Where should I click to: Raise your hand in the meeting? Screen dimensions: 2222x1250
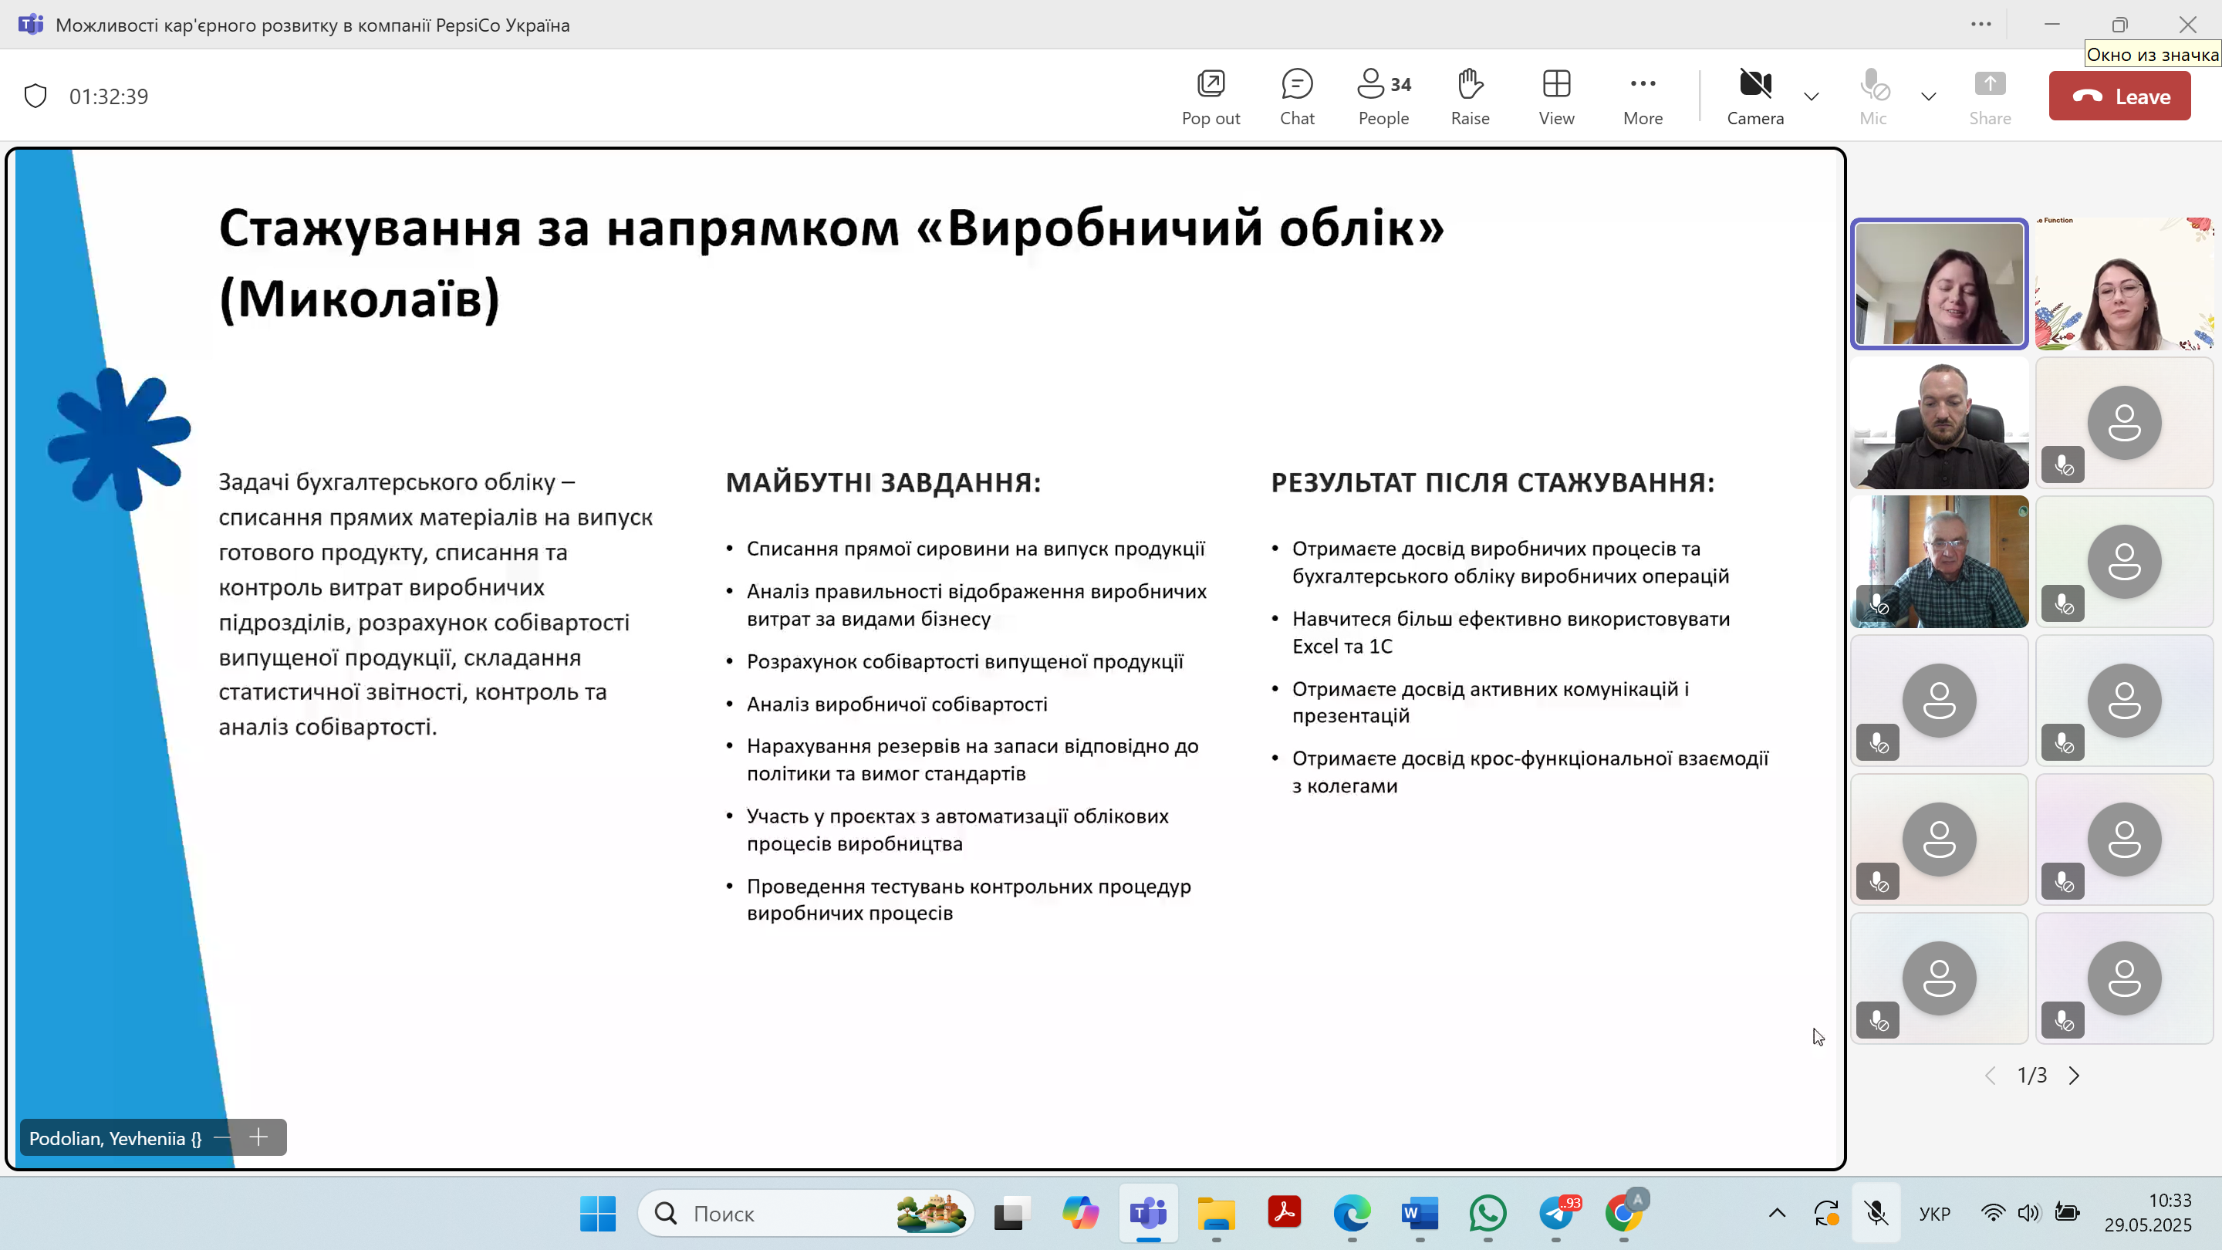[x=1470, y=96]
